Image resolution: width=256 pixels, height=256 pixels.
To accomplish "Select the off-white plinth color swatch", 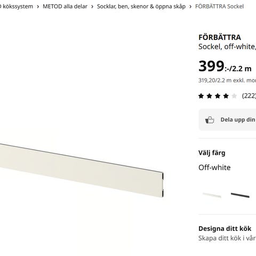I will point(212,195).
